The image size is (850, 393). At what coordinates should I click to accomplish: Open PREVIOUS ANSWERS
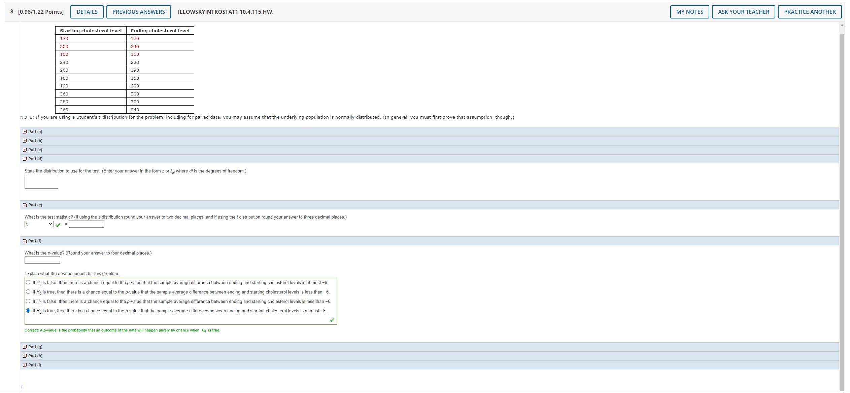pos(138,12)
